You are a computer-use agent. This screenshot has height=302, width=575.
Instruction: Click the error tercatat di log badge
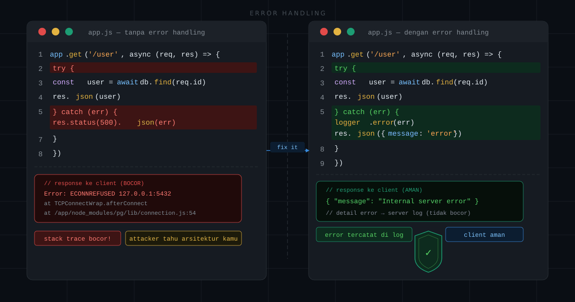364,234
